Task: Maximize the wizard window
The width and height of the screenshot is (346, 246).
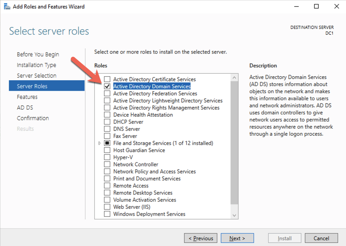Action: coord(316,6)
